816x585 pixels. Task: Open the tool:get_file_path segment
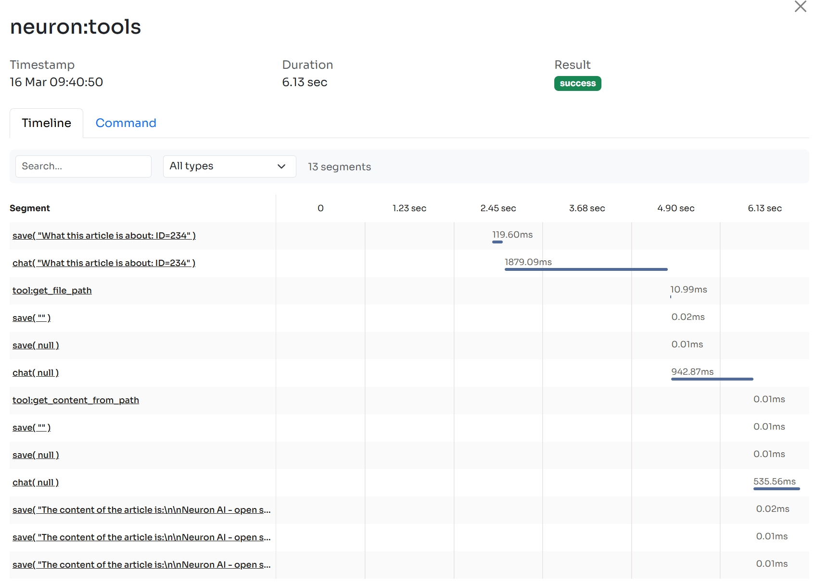coord(52,291)
